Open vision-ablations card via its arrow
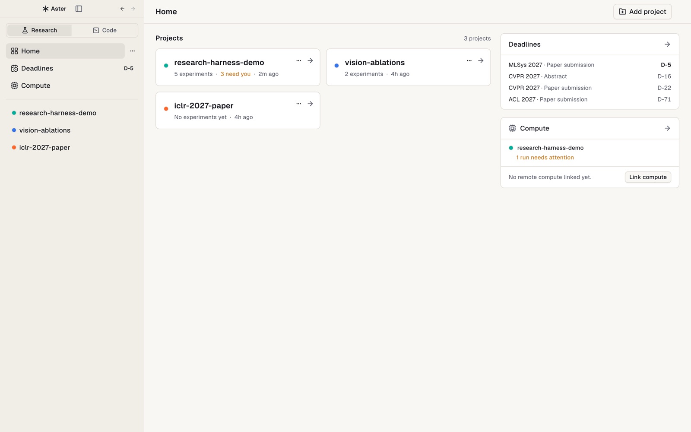Screen dimensions: 691x432 pyautogui.click(x=481, y=60)
